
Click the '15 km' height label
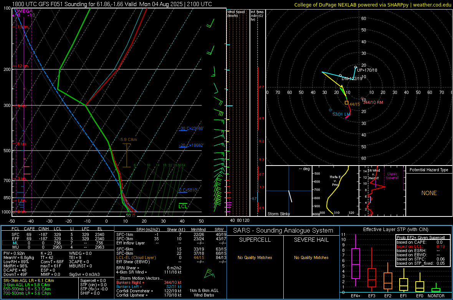(23, 27)
